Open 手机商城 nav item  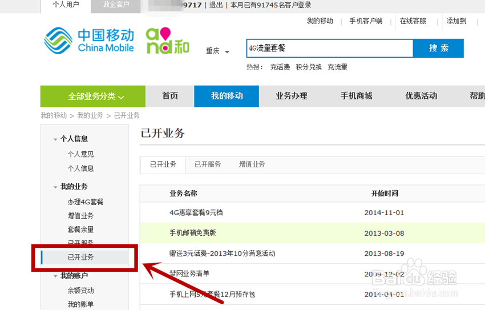356,96
